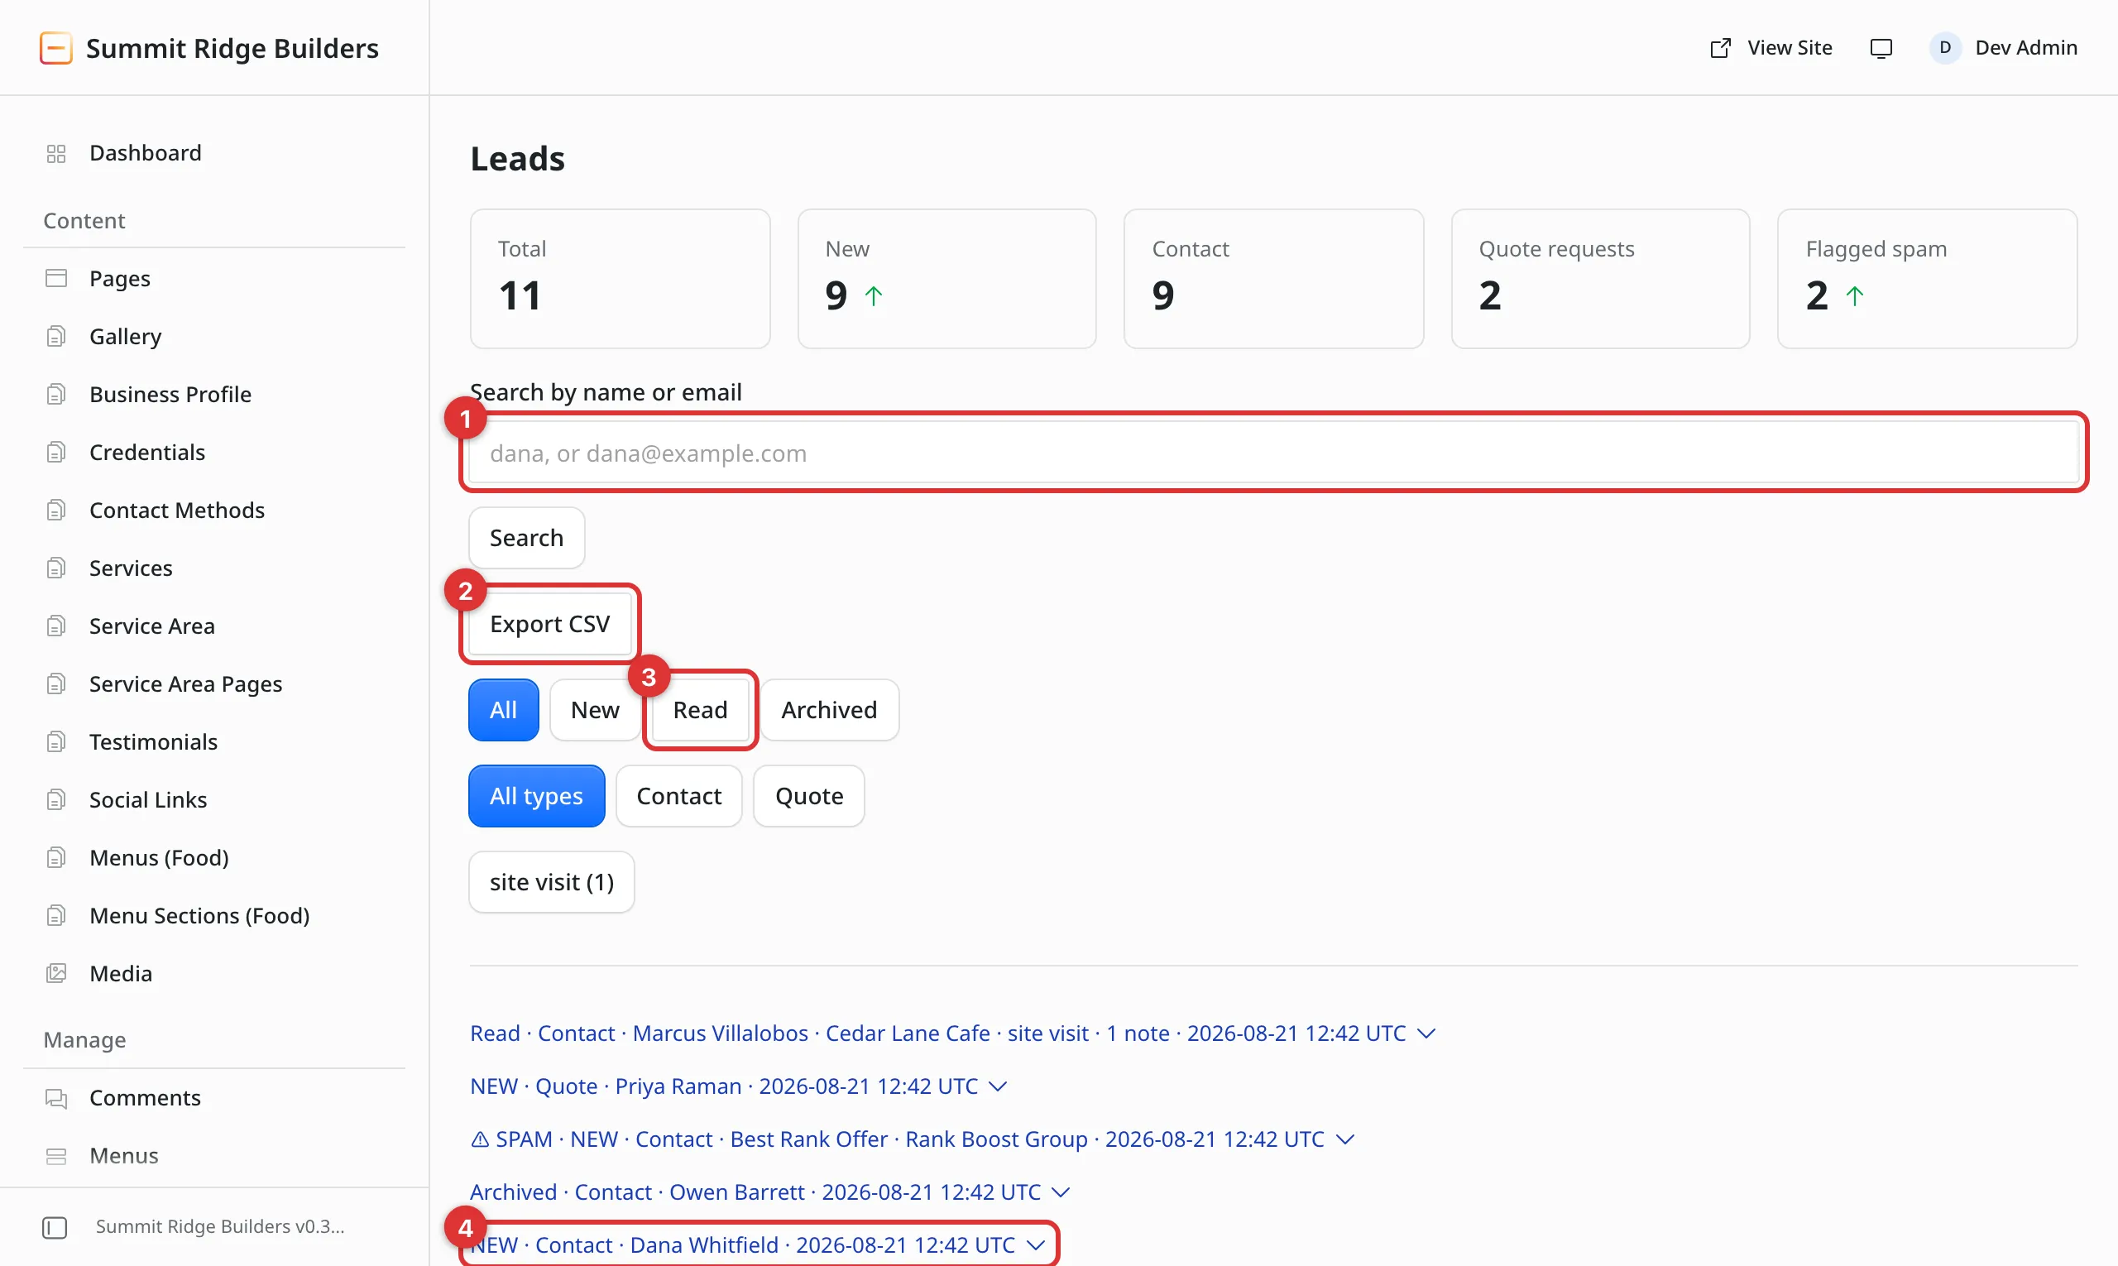Click the Menus list icon under Manage

click(x=56, y=1156)
